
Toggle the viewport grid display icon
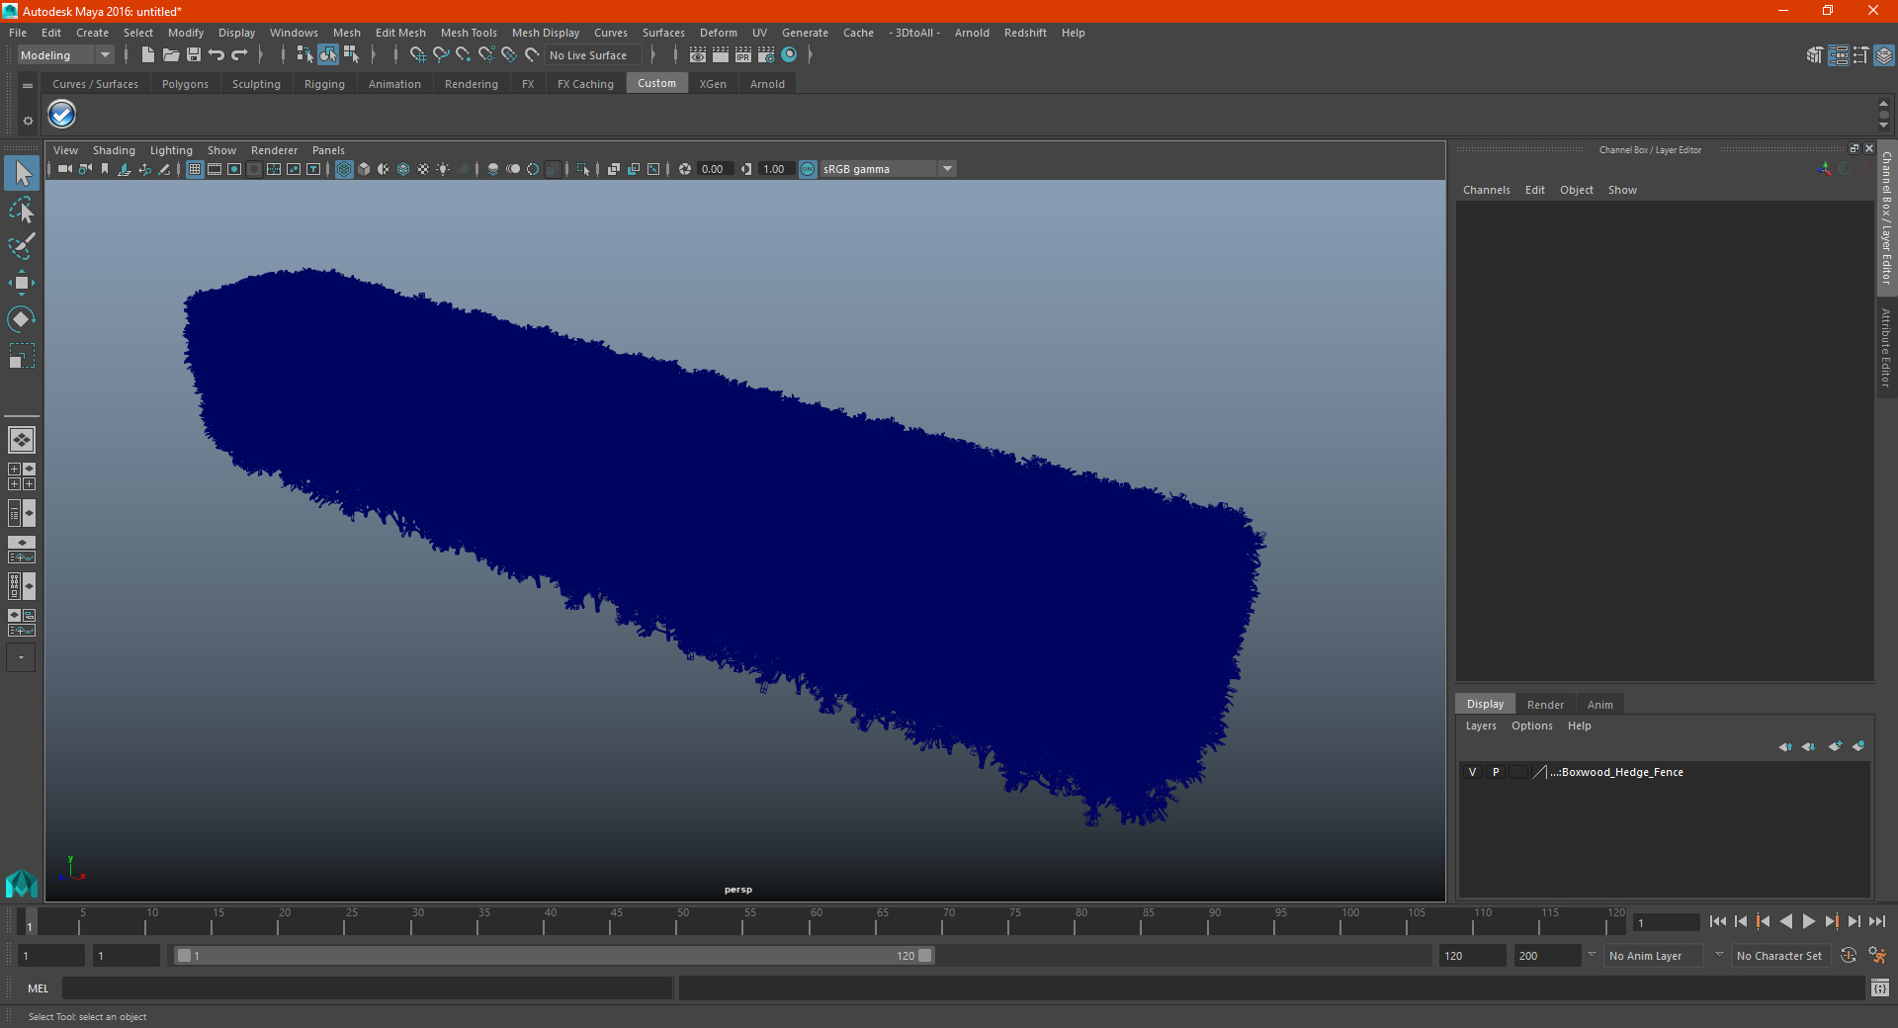point(195,169)
